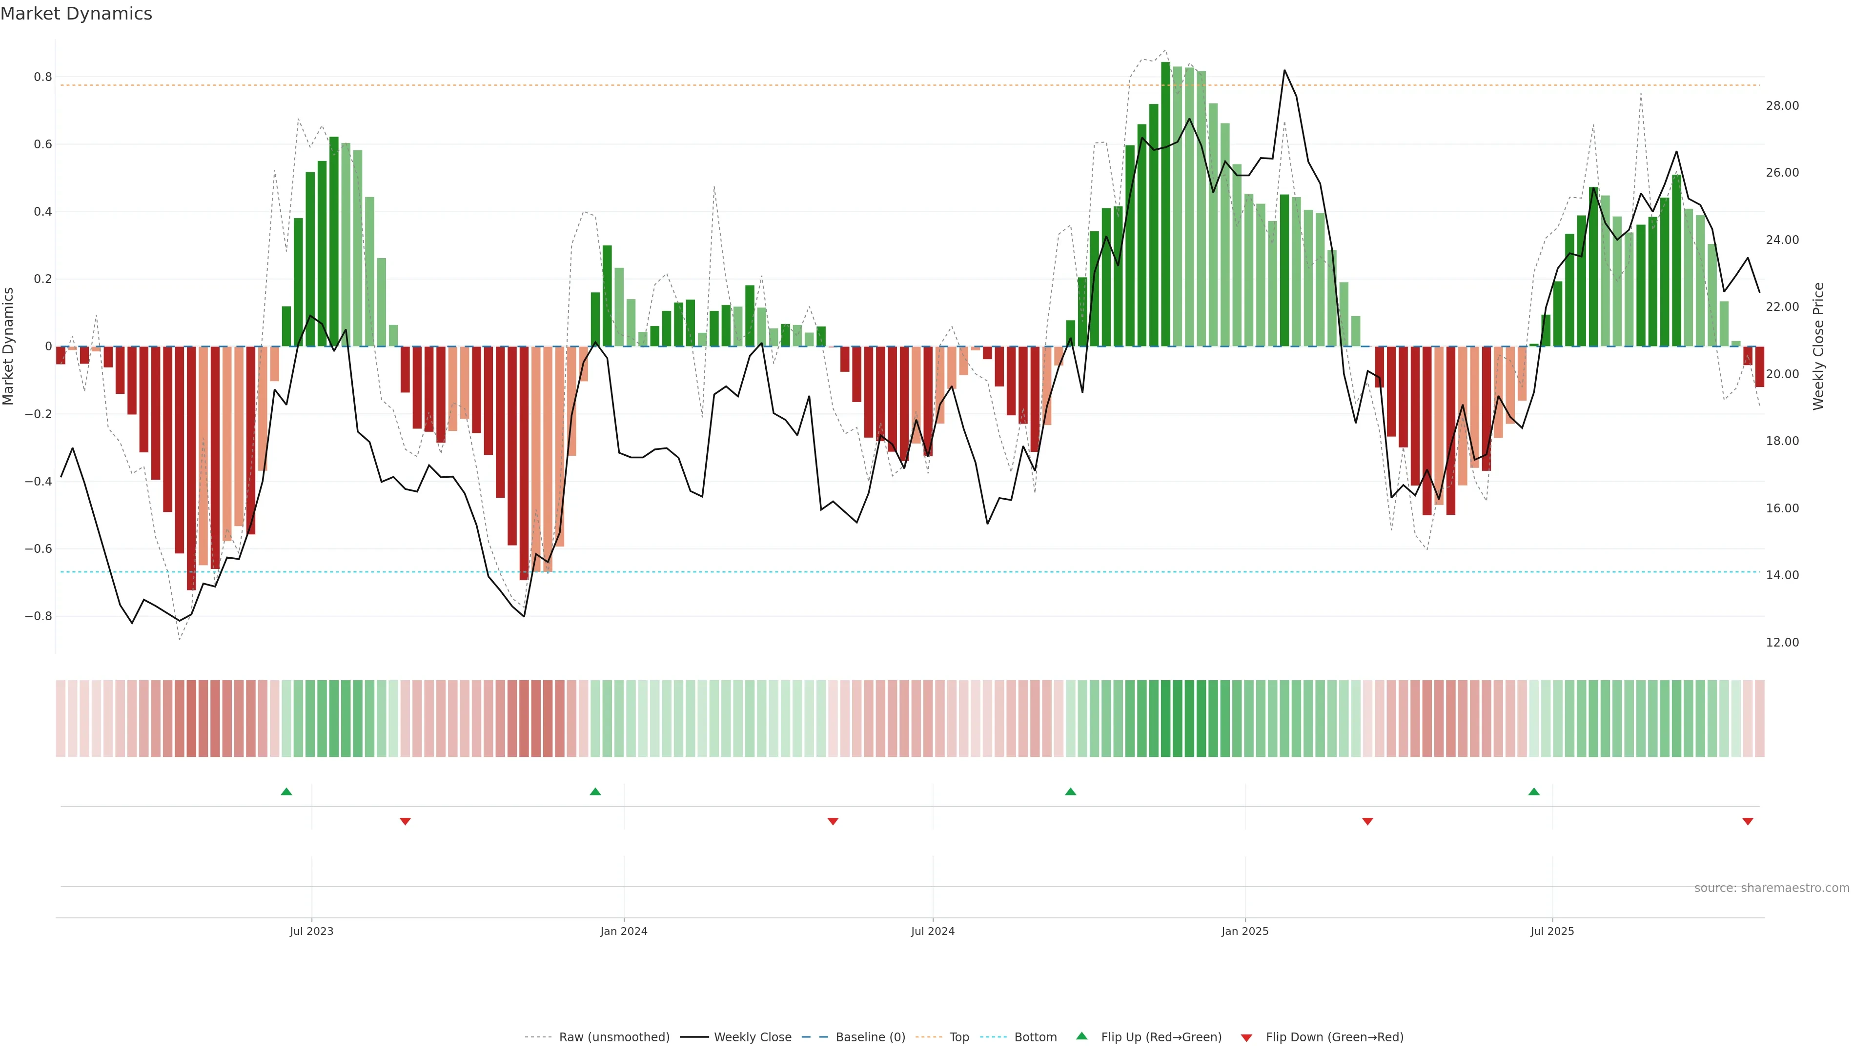
Task: Click the green flip-up triangle before Jan 2024
Action: [x=595, y=791]
